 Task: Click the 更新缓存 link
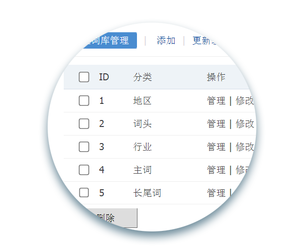pos(211,41)
